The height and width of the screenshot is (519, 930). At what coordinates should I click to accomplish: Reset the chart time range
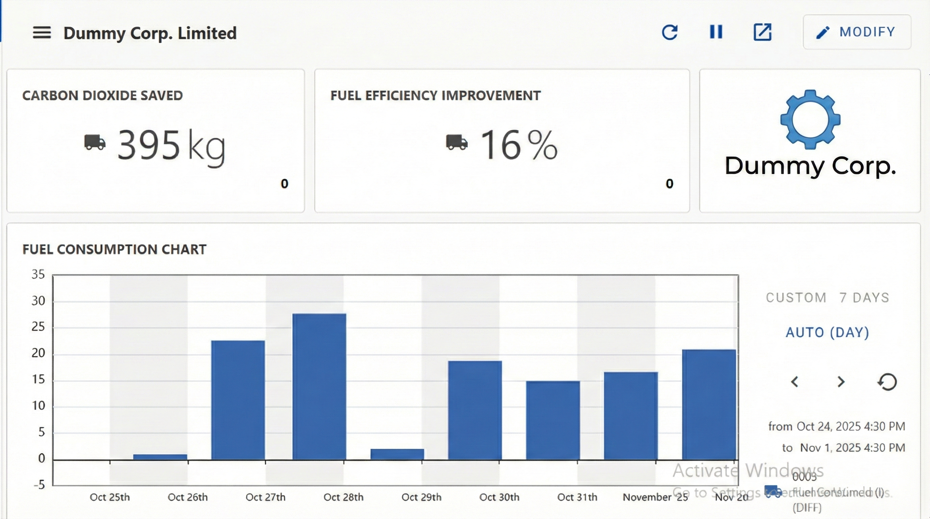[x=887, y=382]
